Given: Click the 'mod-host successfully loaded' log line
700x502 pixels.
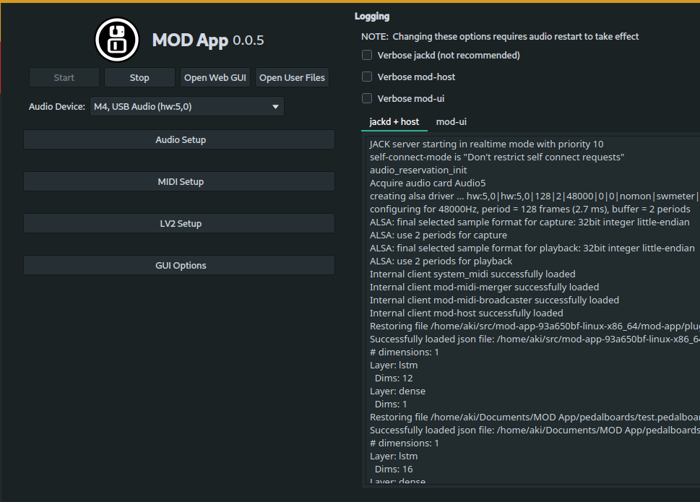Looking at the screenshot, I should 466,313.
